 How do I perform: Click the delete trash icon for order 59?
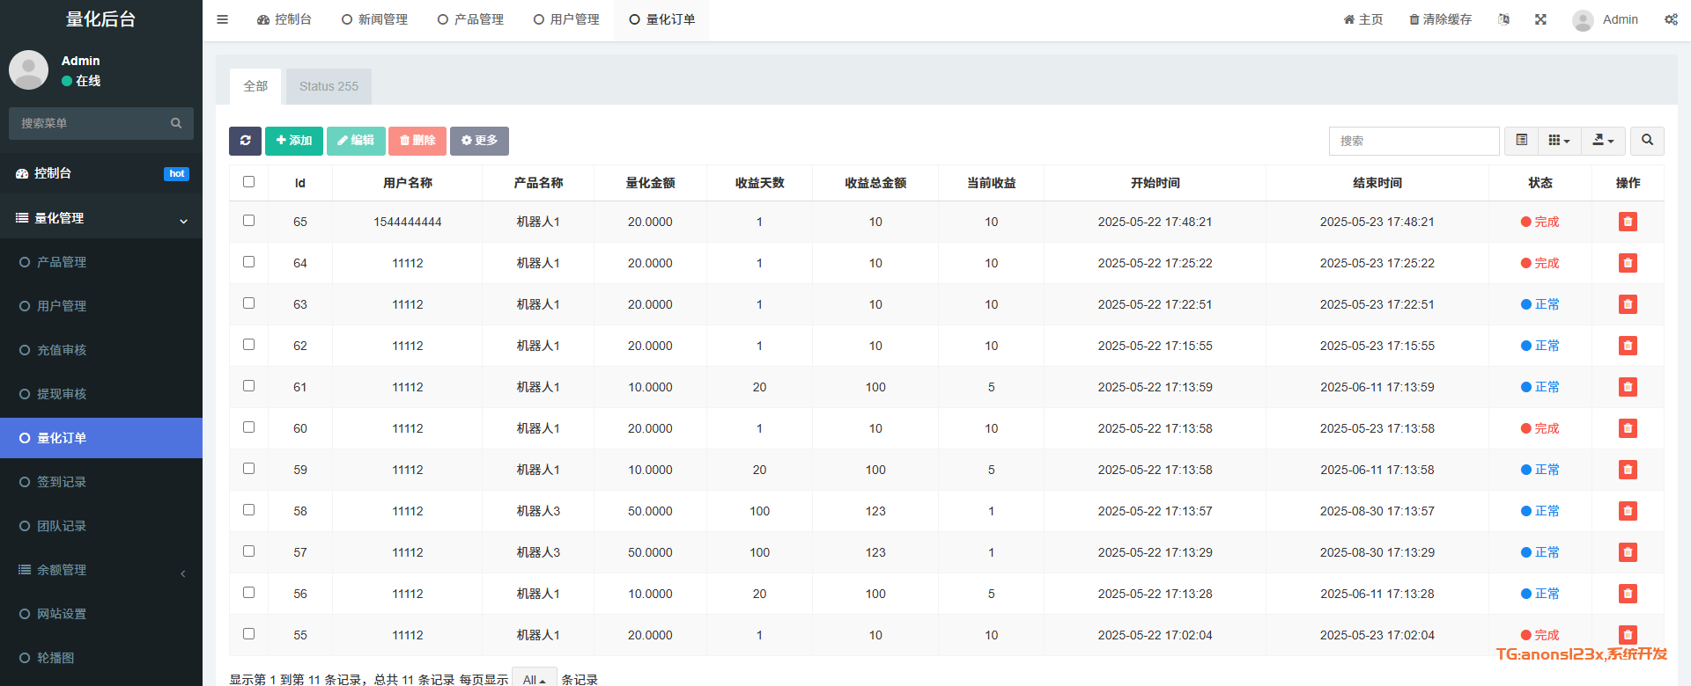click(x=1628, y=470)
